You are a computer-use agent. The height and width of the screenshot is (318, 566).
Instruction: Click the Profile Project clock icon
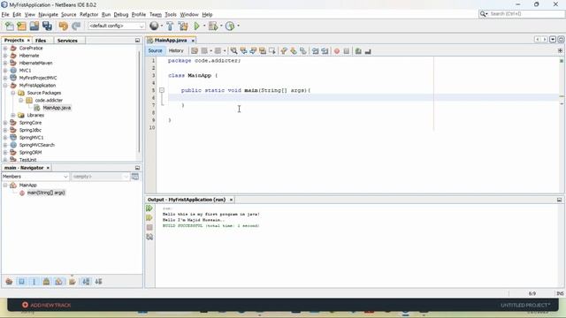point(230,26)
